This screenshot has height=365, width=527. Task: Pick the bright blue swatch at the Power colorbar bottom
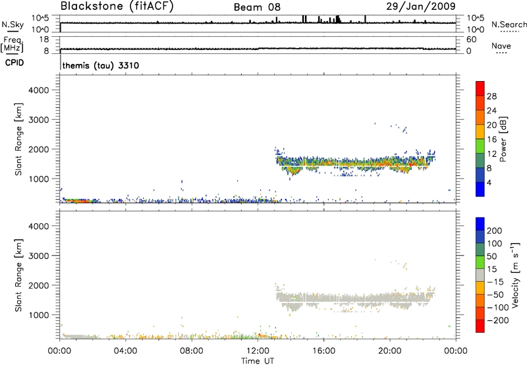point(480,189)
